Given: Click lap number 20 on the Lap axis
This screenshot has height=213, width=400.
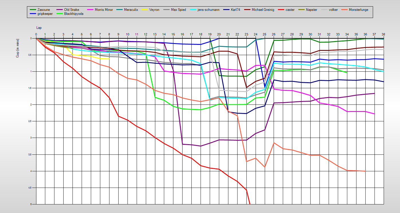Looking at the screenshot, I should (219, 34).
